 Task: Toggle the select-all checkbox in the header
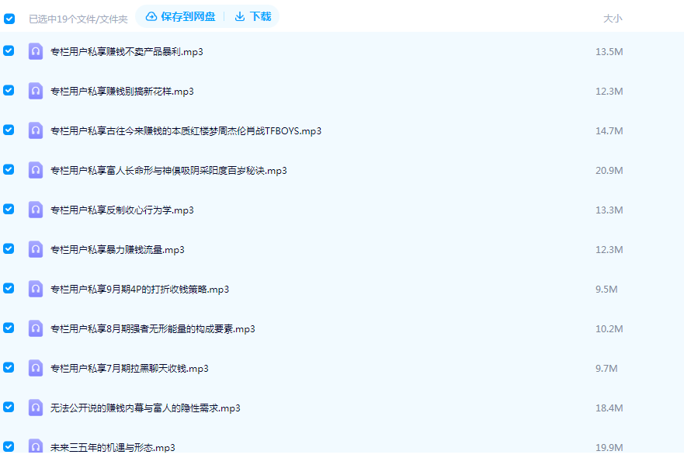pos(9,19)
